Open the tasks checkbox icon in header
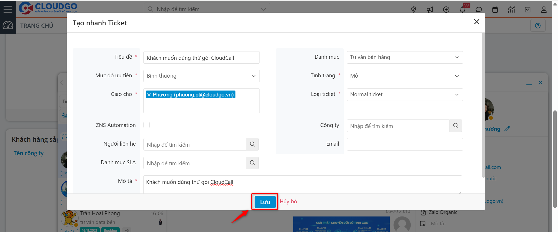This screenshot has width=558, height=232. point(528,10)
